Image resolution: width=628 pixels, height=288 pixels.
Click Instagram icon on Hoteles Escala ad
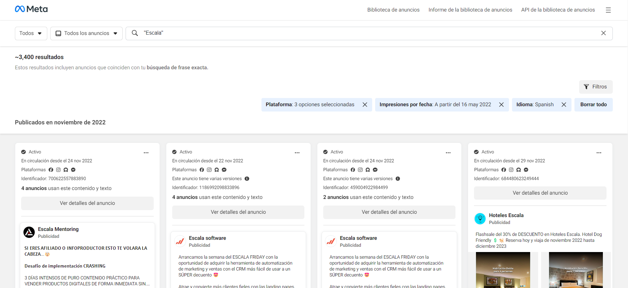click(511, 170)
